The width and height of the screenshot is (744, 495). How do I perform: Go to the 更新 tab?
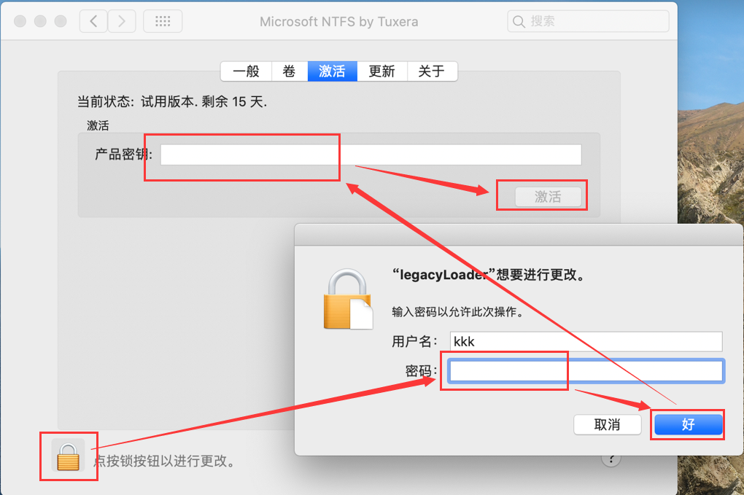coord(381,71)
